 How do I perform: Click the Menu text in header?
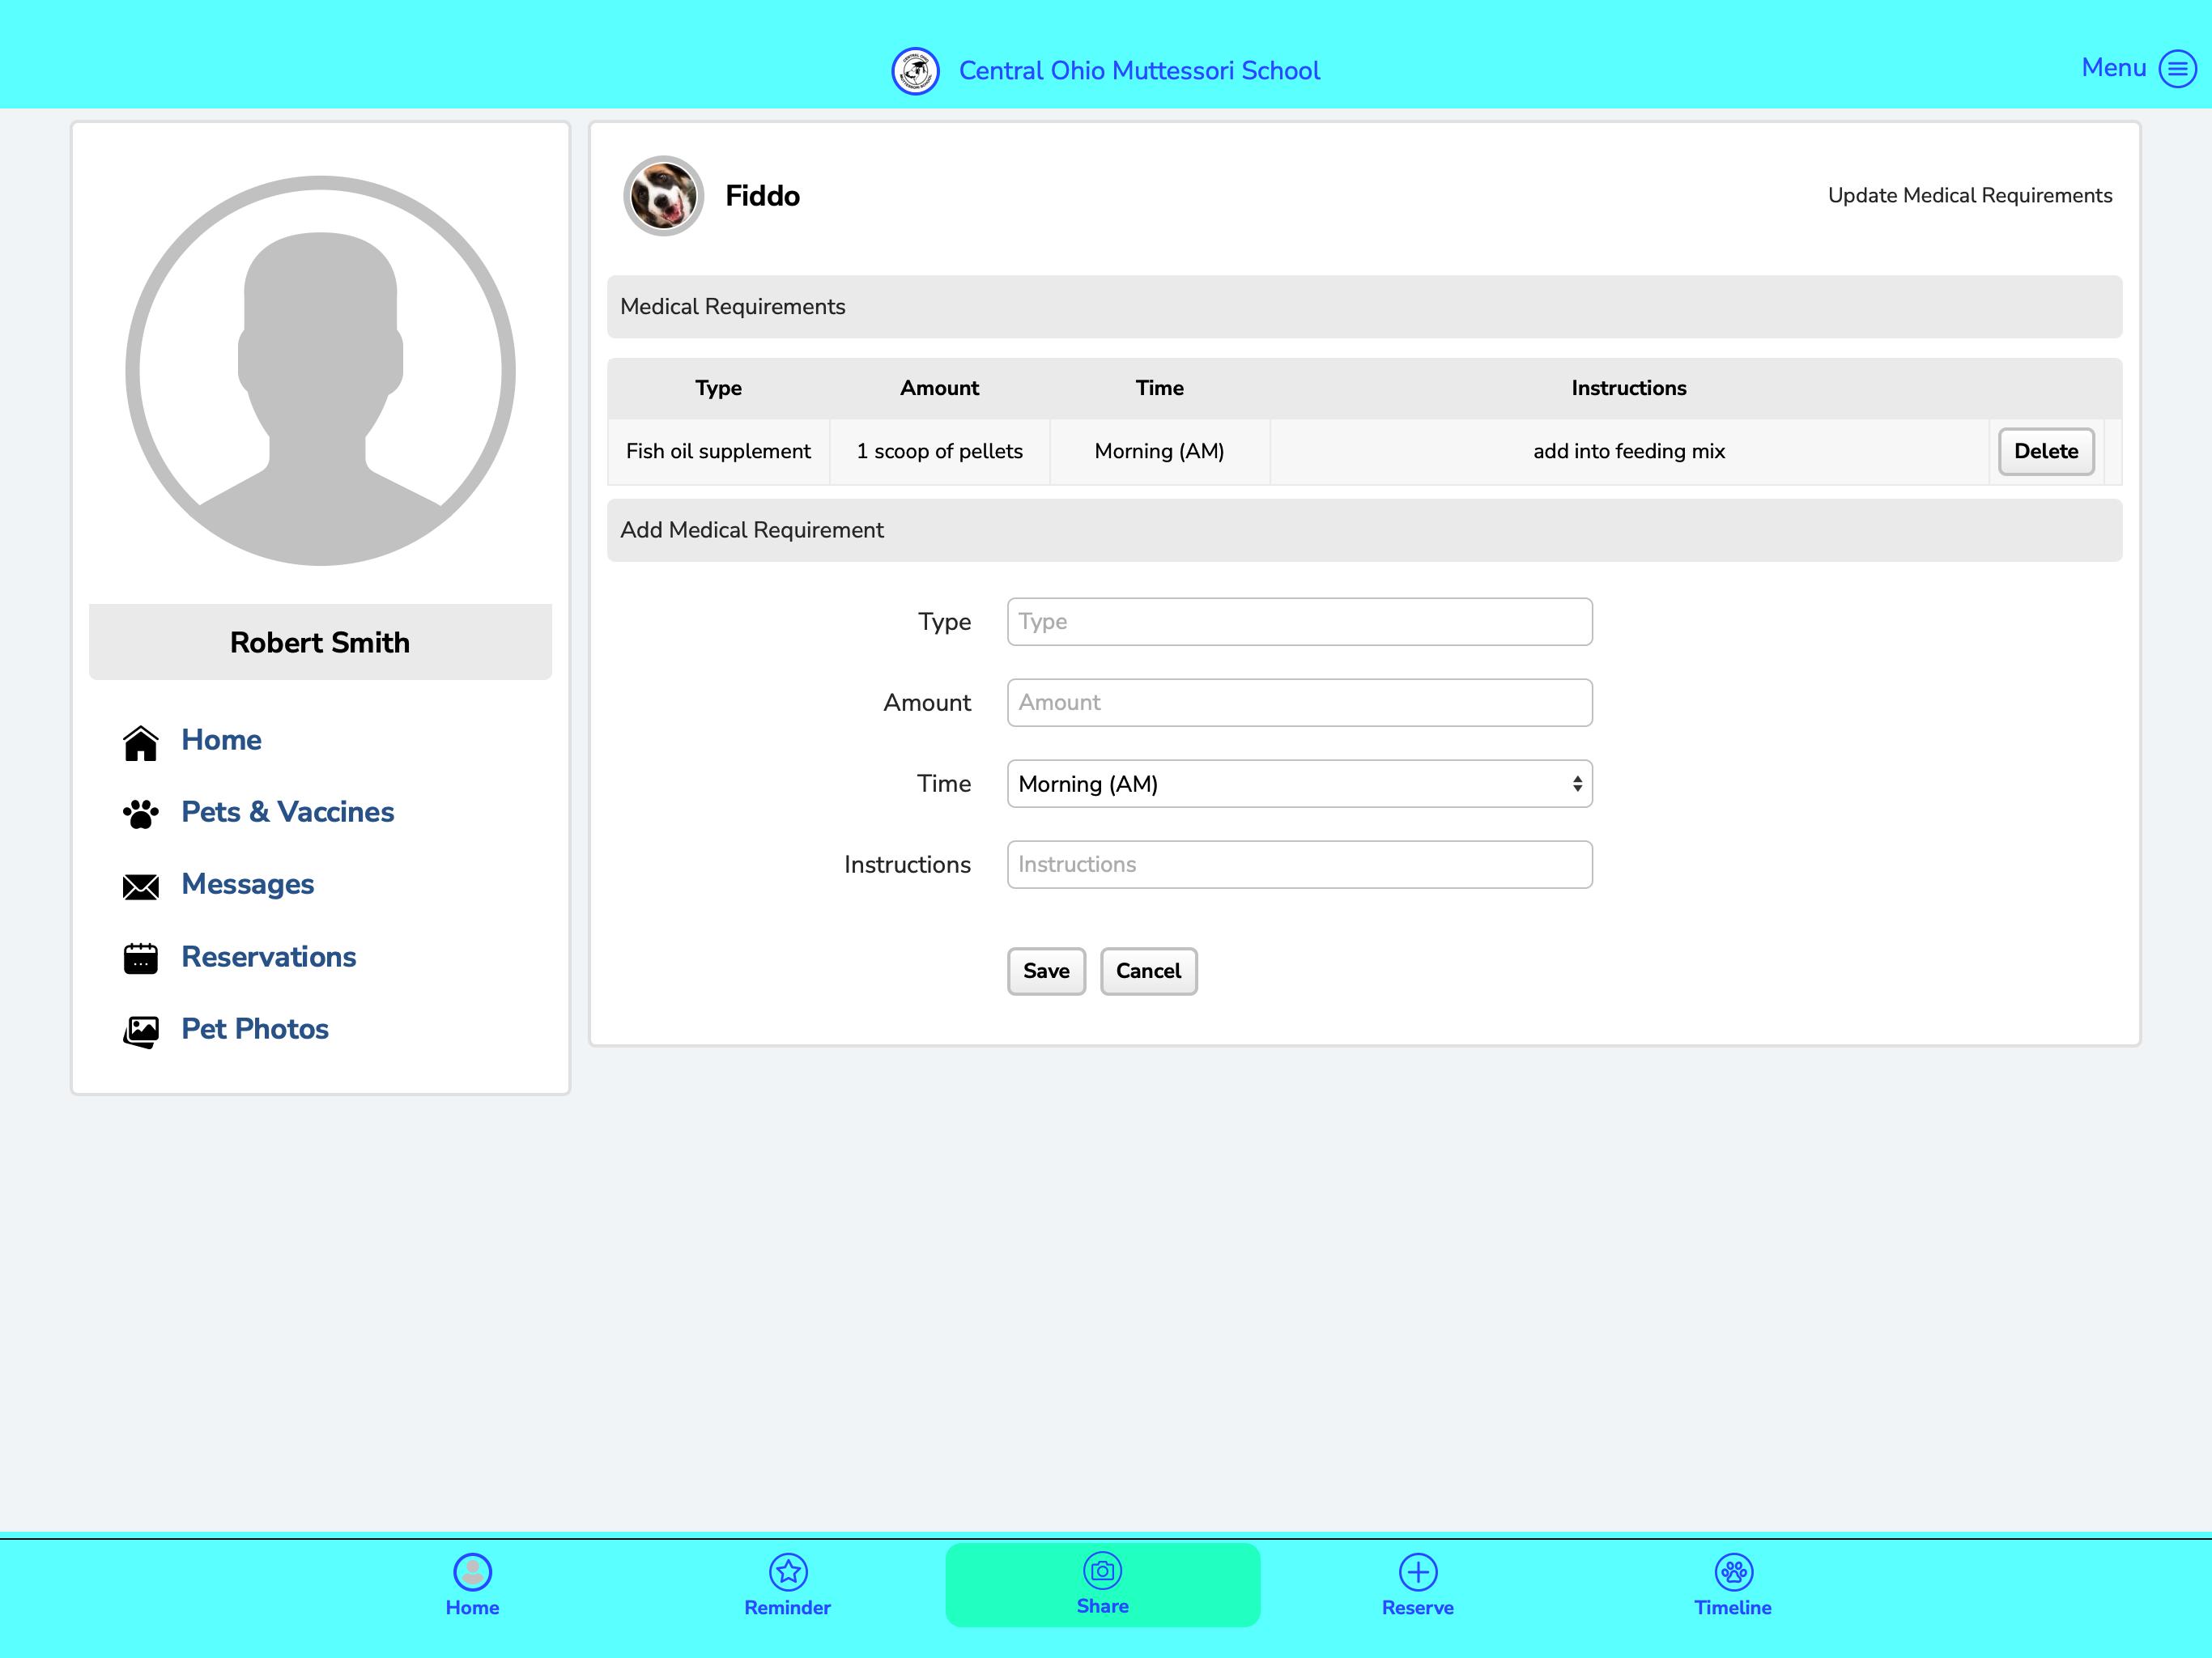(x=2113, y=67)
